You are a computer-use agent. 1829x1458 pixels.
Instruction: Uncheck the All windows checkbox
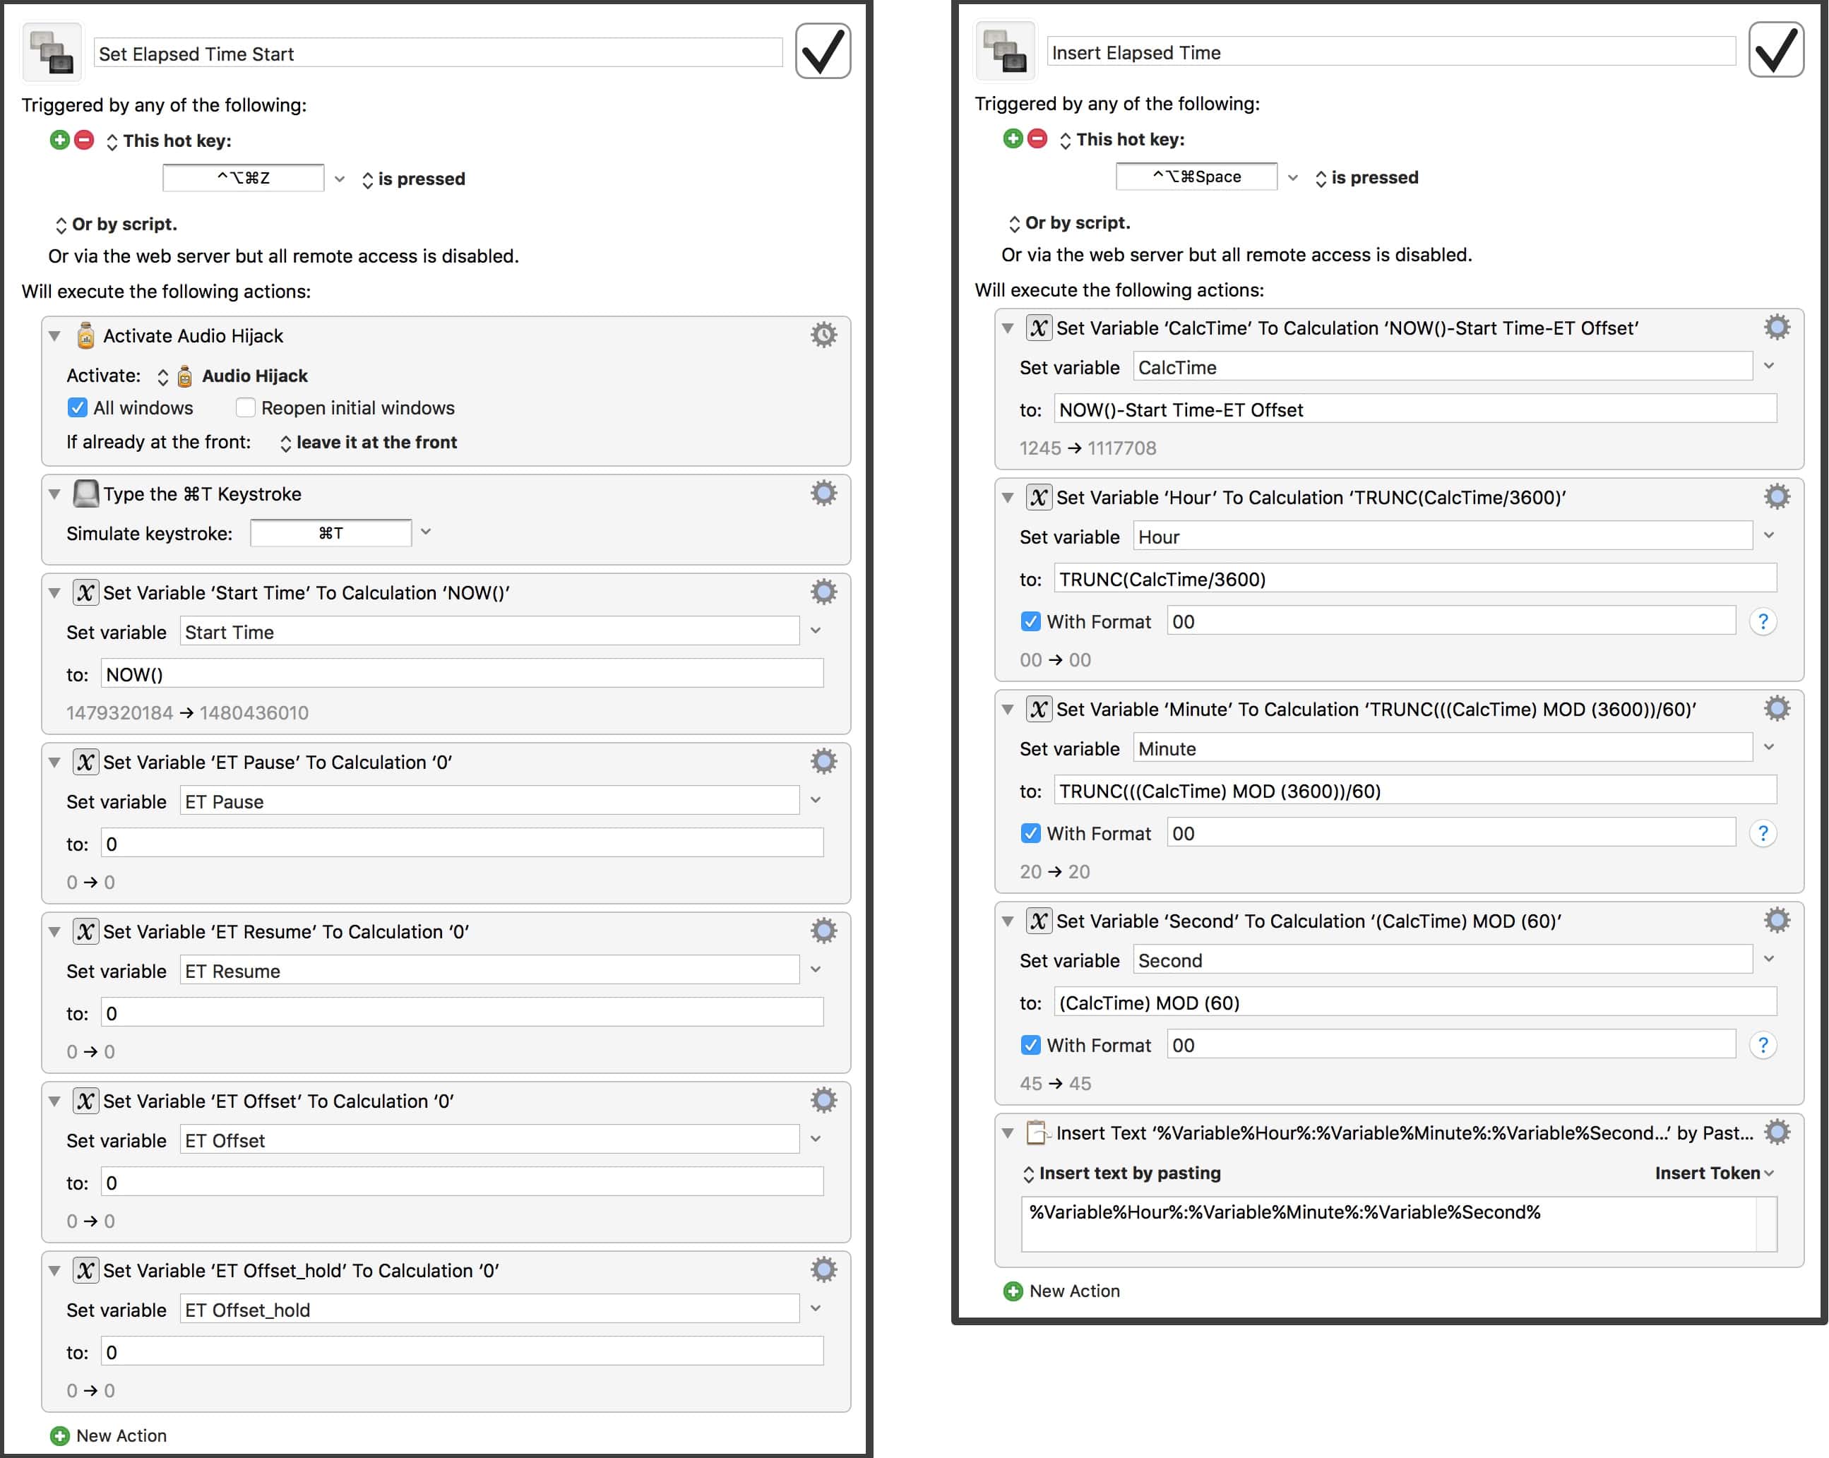click(x=77, y=408)
